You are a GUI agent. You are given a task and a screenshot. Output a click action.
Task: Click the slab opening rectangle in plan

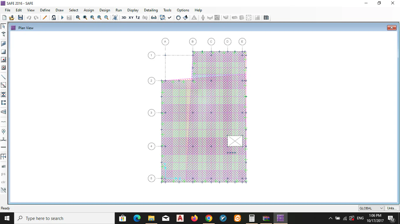click(x=235, y=141)
